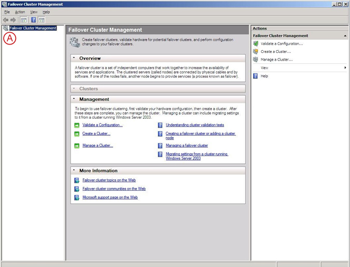Click the Back arrow toolbar icon
This screenshot has height=267, width=350.
6,20
